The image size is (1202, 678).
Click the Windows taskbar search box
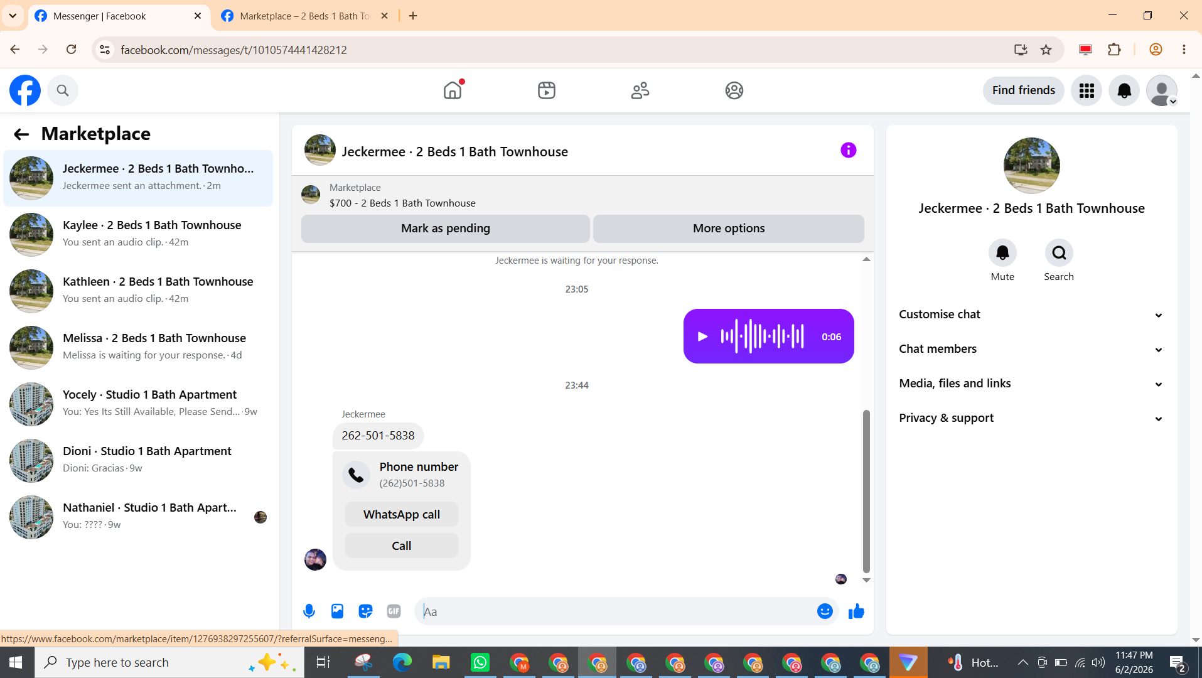[169, 662]
